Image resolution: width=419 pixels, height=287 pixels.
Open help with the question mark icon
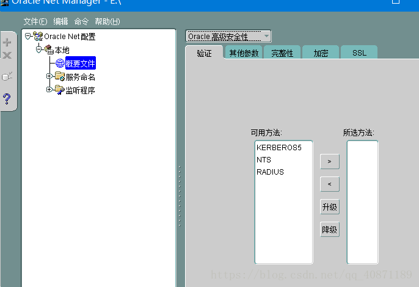coord(7,99)
